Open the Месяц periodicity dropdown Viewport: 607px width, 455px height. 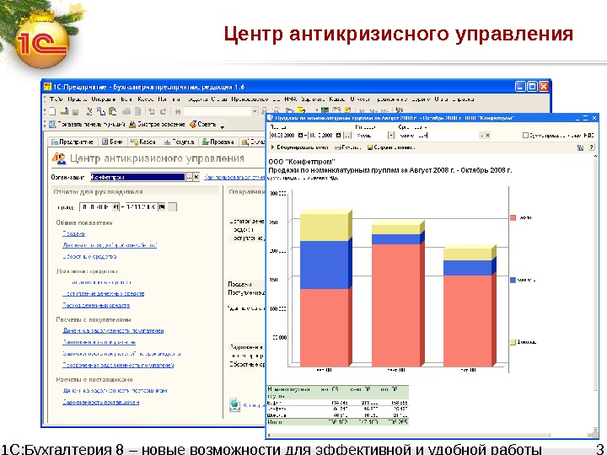391,136
